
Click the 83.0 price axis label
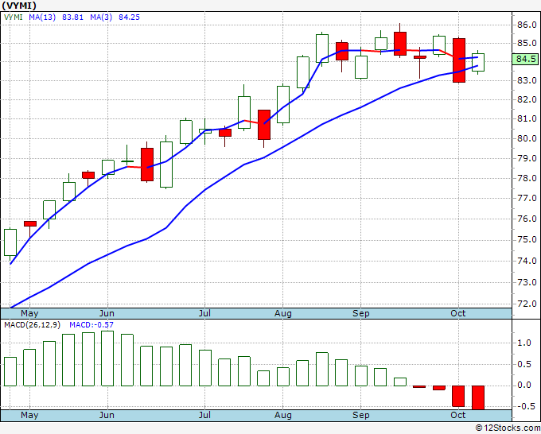527,80
